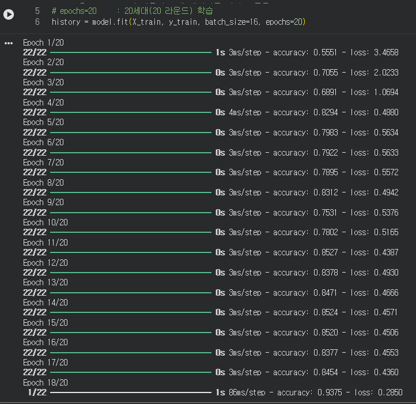Click the loss value 0.5165
Viewport: 416px width, 404px height.
coord(386,232)
